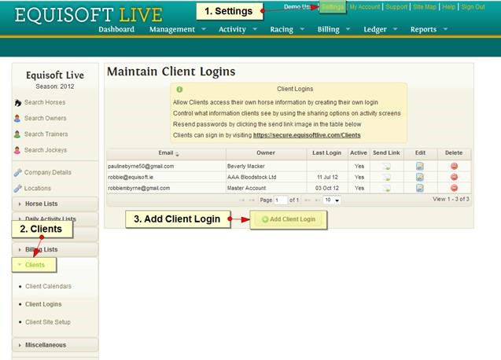
Task: Open the Support link
Action: coord(396,7)
